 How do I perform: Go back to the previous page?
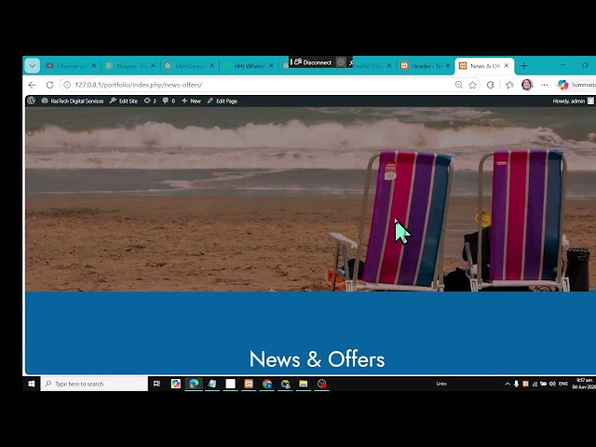[33, 85]
